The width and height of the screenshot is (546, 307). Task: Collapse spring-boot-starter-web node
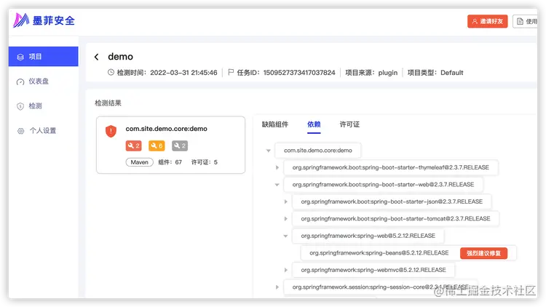click(277, 185)
